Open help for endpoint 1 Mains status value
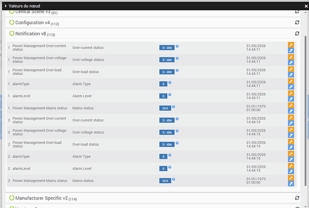 (x=173, y=107)
